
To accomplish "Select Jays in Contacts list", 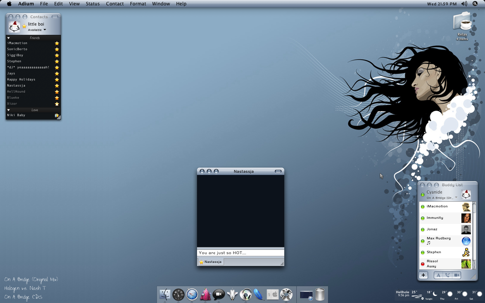I will pyautogui.click(x=33, y=73).
